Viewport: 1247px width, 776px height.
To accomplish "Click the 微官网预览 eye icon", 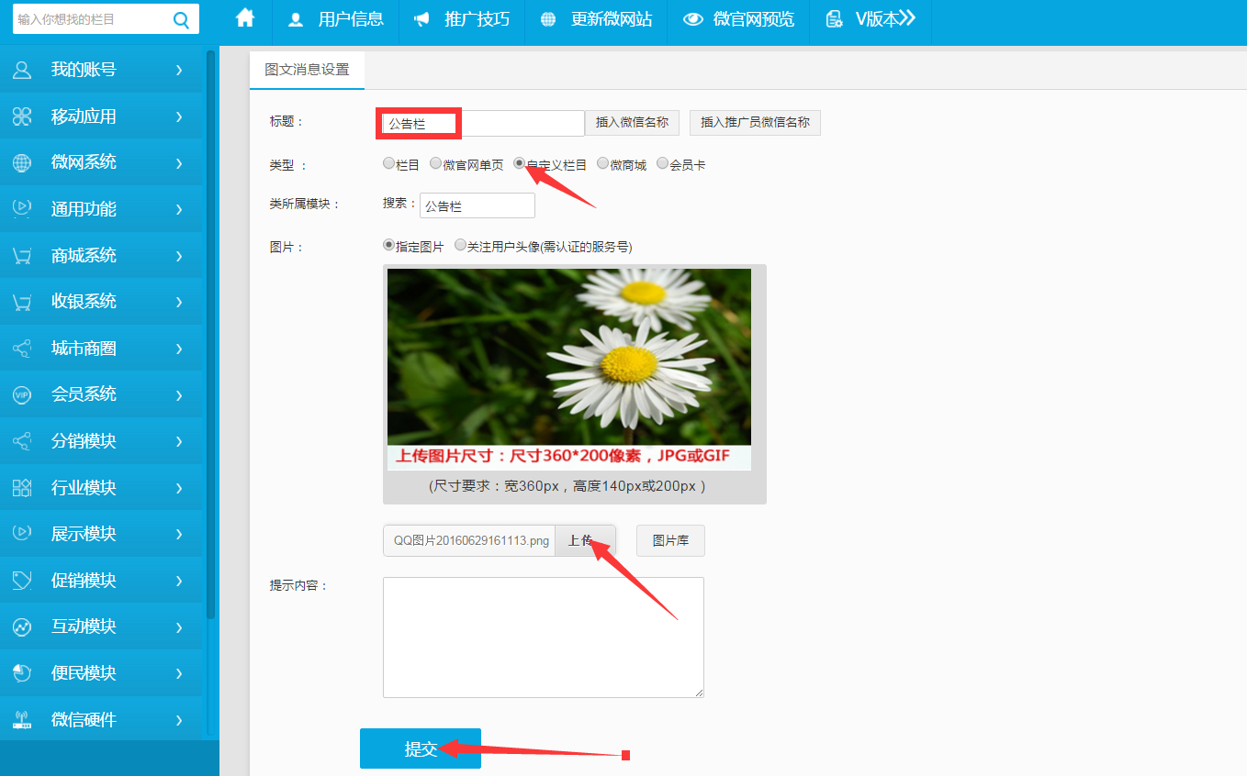I will (x=693, y=19).
